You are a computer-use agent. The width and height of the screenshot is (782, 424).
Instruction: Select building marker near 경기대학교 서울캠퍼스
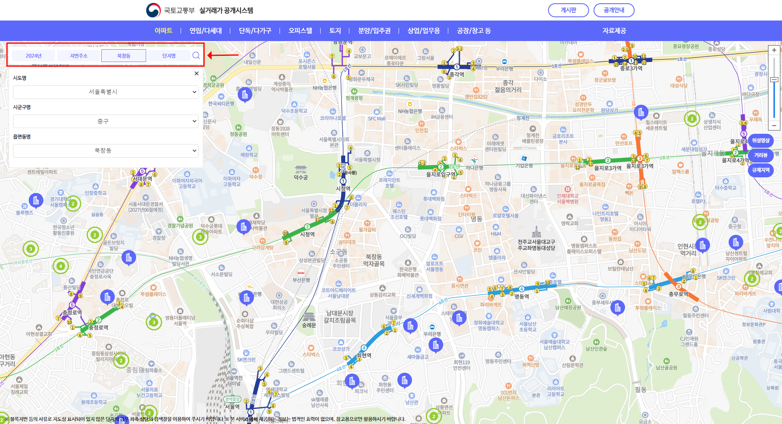pyautogui.click(x=36, y=201)
